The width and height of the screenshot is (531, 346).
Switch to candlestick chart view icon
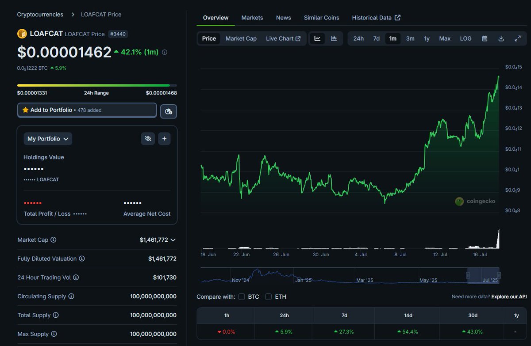[334, 38]
